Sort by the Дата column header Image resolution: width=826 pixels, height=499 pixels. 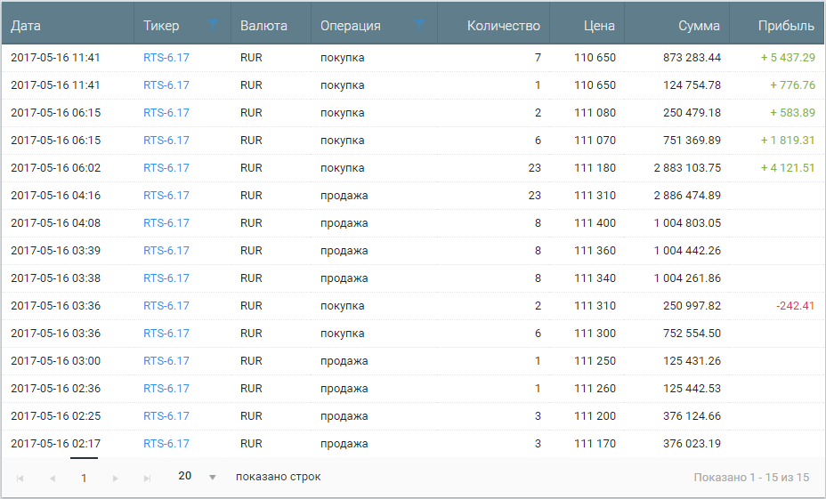click(x=25, y=25)
